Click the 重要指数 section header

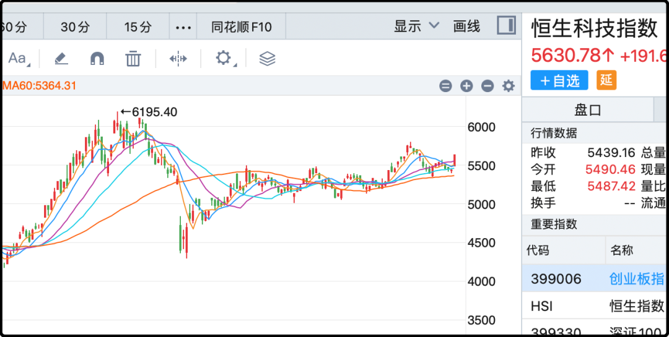coord(553,224)
